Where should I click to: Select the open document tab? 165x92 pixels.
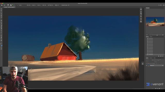(10, 7)
